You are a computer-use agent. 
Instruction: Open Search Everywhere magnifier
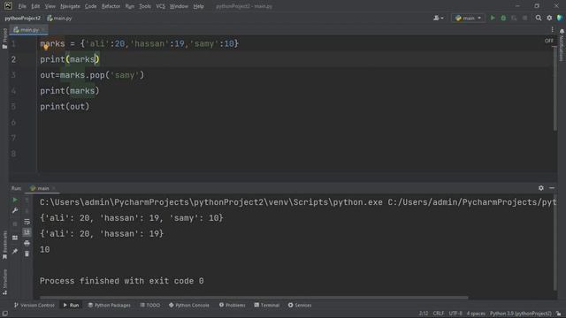point(539,18)
